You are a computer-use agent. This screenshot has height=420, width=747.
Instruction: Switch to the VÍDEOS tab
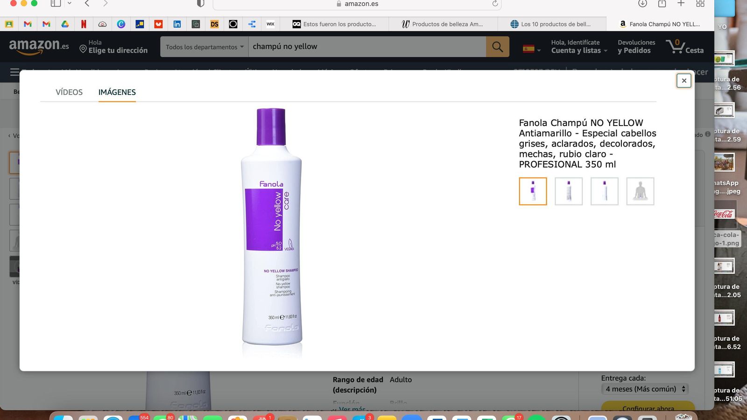click(x=69, y=92)
